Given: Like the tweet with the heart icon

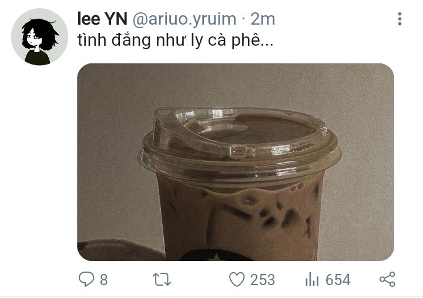Looking at the screenshot, I should point(237,279).
